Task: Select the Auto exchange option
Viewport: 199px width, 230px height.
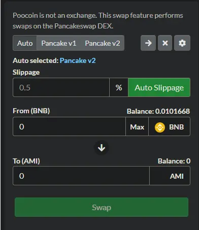Action: click(x=25, y=43)
